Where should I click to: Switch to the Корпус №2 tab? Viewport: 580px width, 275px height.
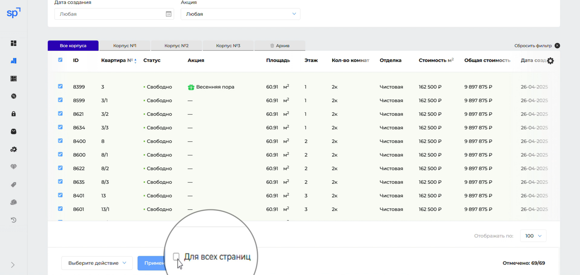tap(176, 46)
